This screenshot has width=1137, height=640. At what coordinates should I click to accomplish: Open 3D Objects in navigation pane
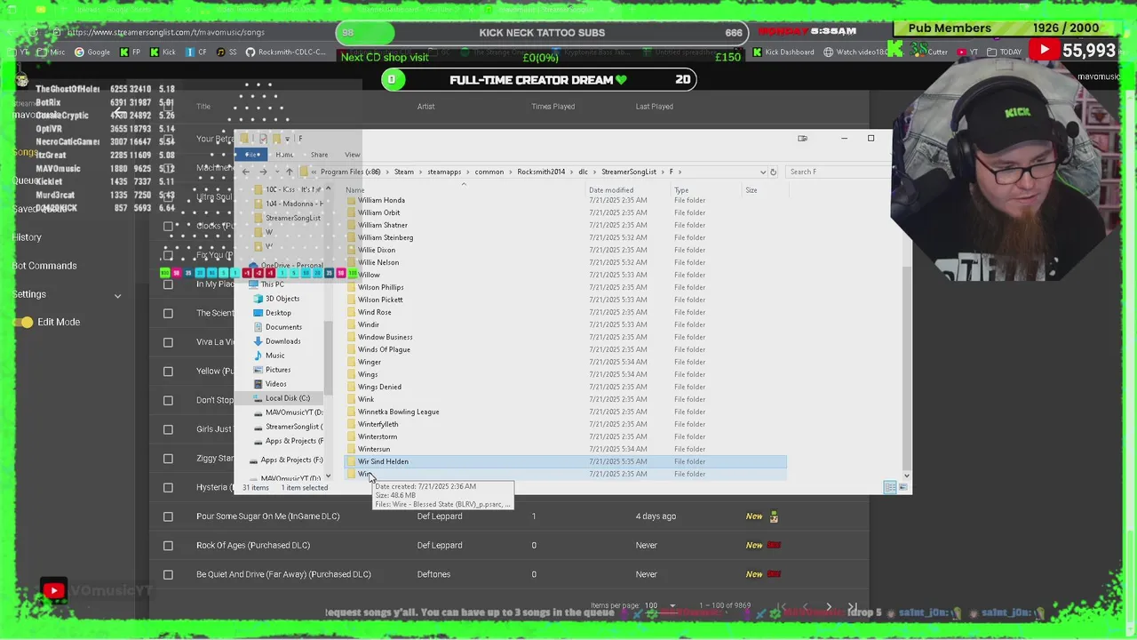[x=282, y=299]
